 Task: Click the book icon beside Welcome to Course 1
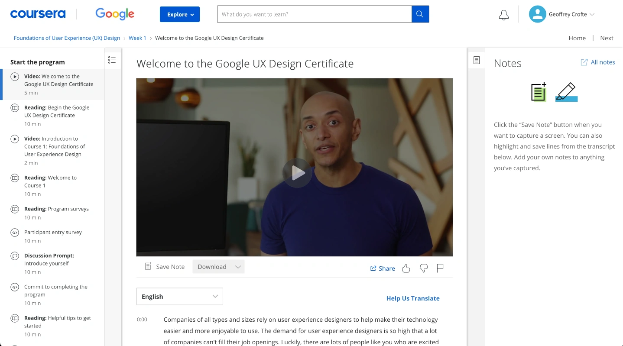pyautogui.click(x=15, y=178)
